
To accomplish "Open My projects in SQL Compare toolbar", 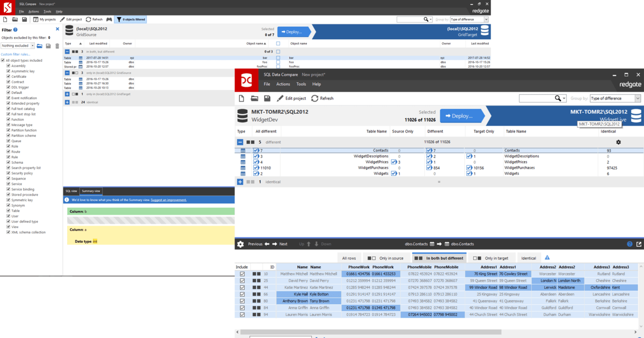I will click(x=44, y=19).
